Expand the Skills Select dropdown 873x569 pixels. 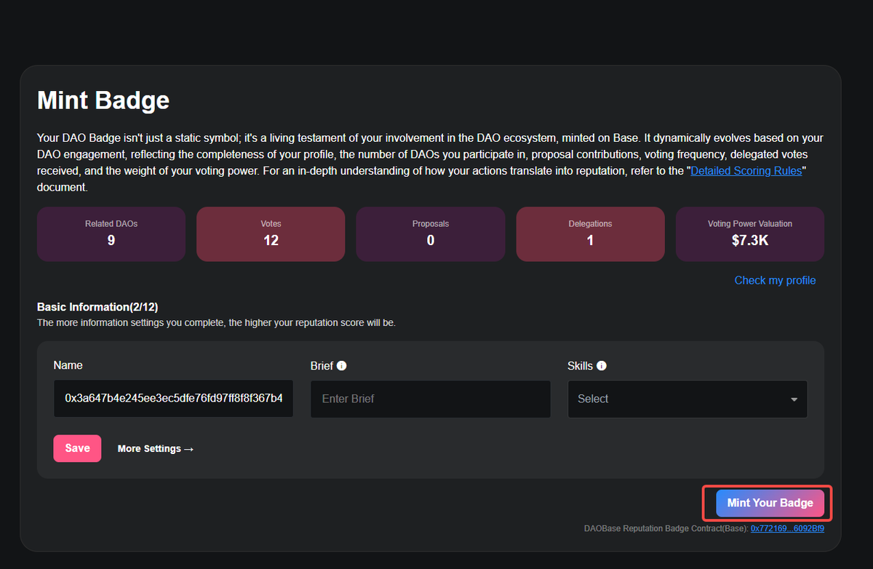point(687,399)
